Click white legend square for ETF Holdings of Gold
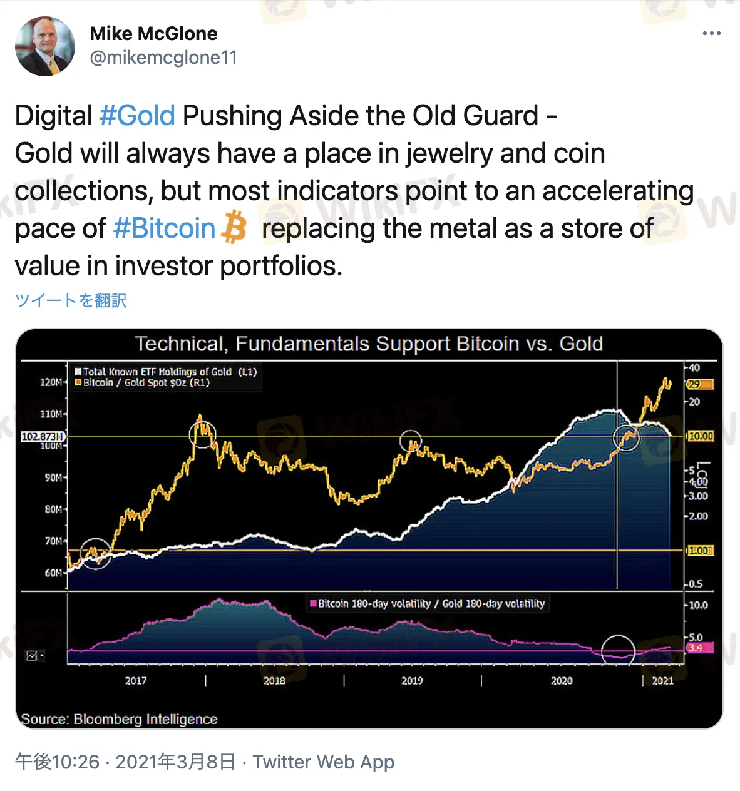740x791 pixels. pos(78,372)
